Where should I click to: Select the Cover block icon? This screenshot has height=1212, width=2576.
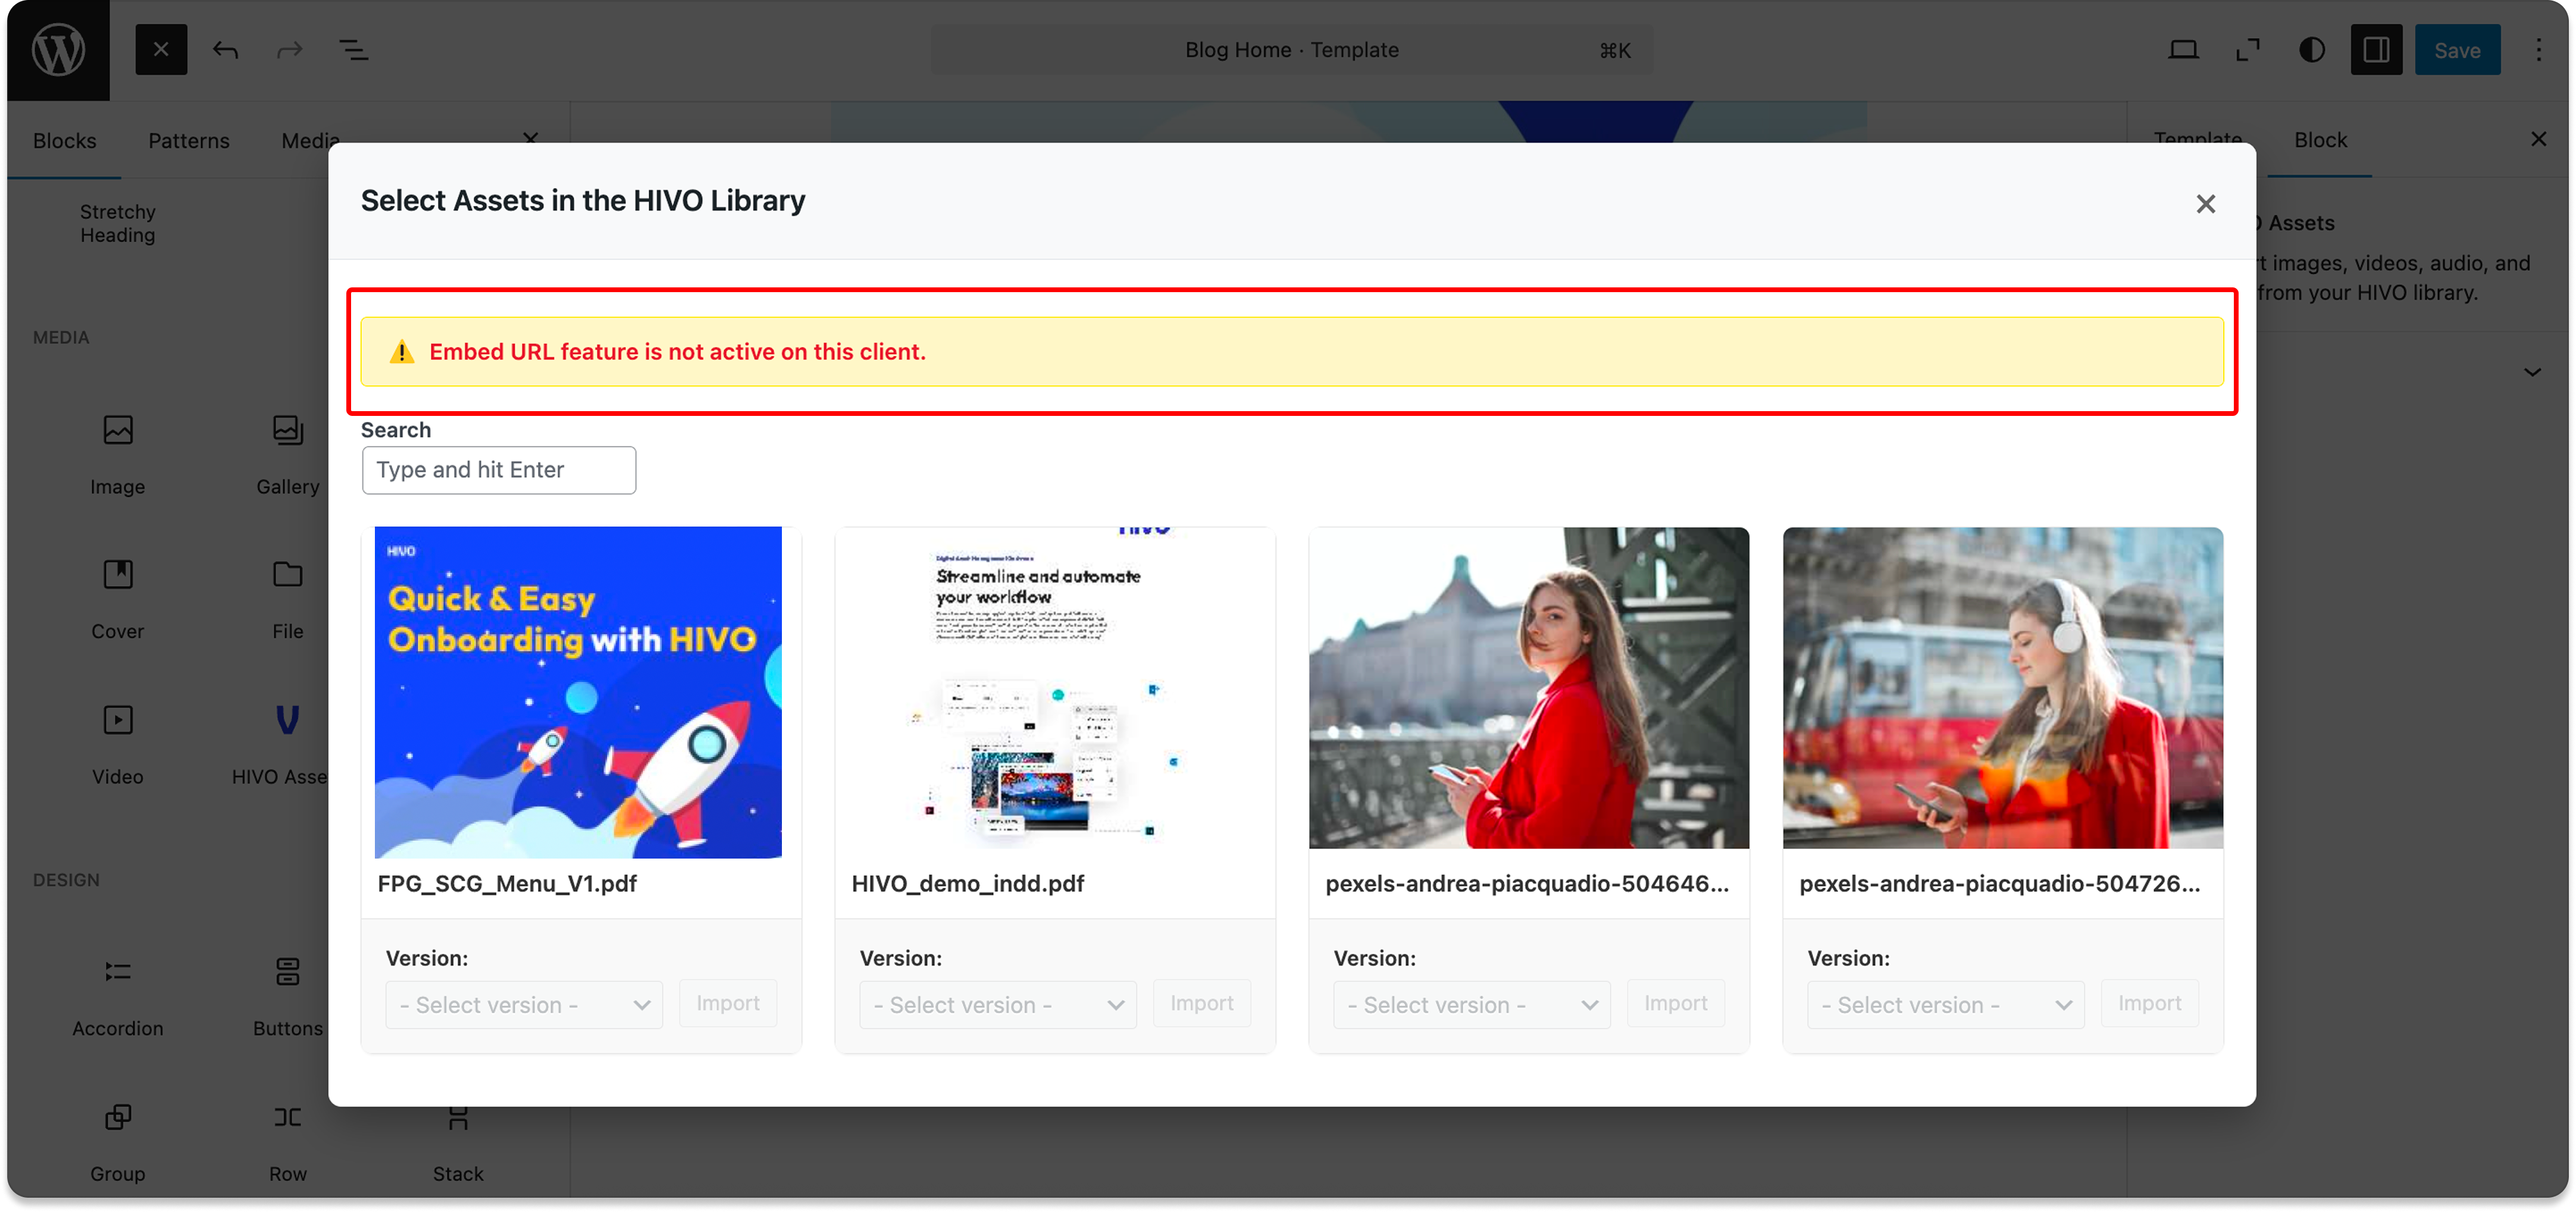point(118,575)
